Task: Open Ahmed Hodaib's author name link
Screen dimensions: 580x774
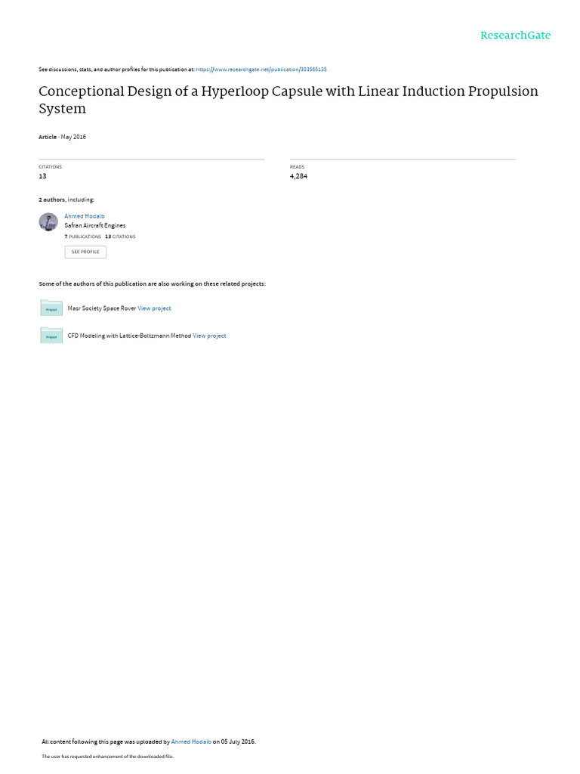Action: point(85,216)
